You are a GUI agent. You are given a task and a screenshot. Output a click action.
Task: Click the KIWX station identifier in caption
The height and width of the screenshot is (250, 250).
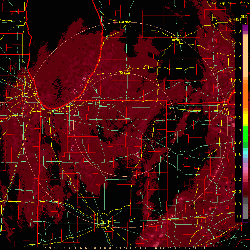tap(160, 248)
